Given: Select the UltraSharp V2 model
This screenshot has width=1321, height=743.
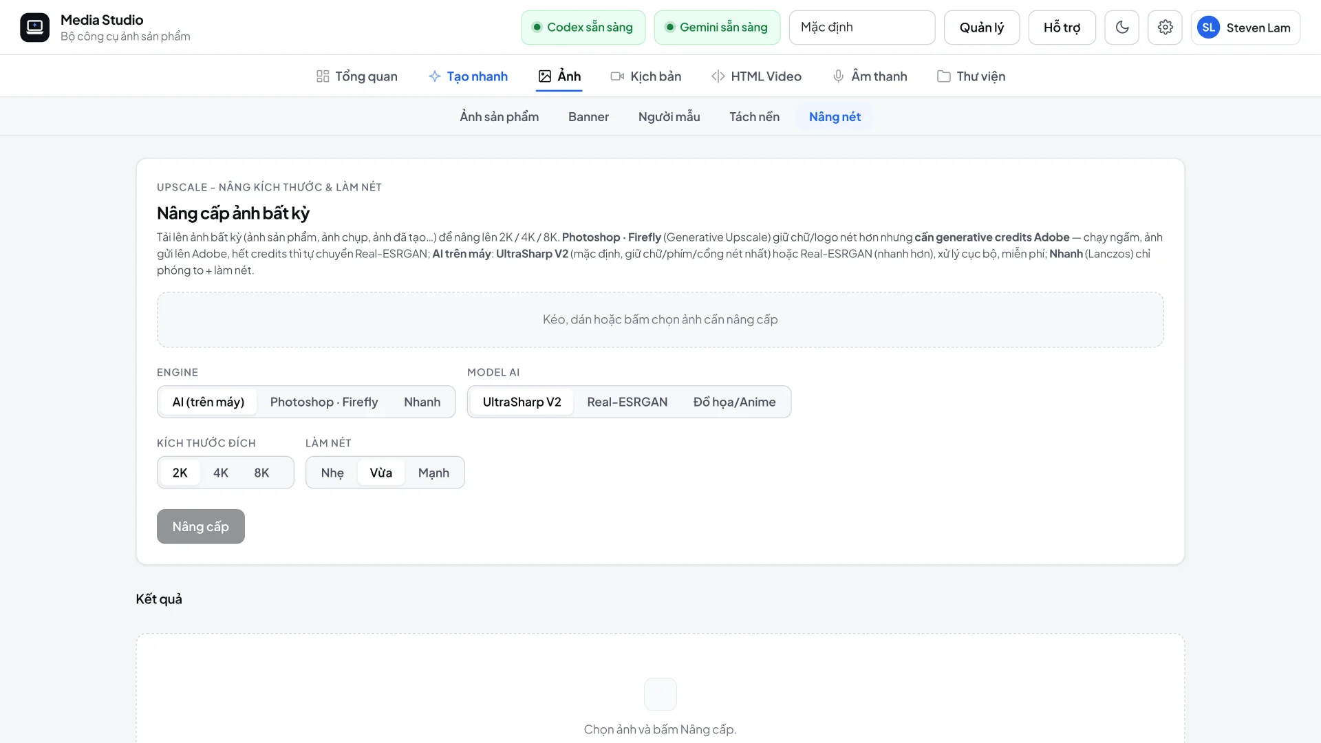Looking at the screenshot, I should pyautogui.click(x=522, y=402).
